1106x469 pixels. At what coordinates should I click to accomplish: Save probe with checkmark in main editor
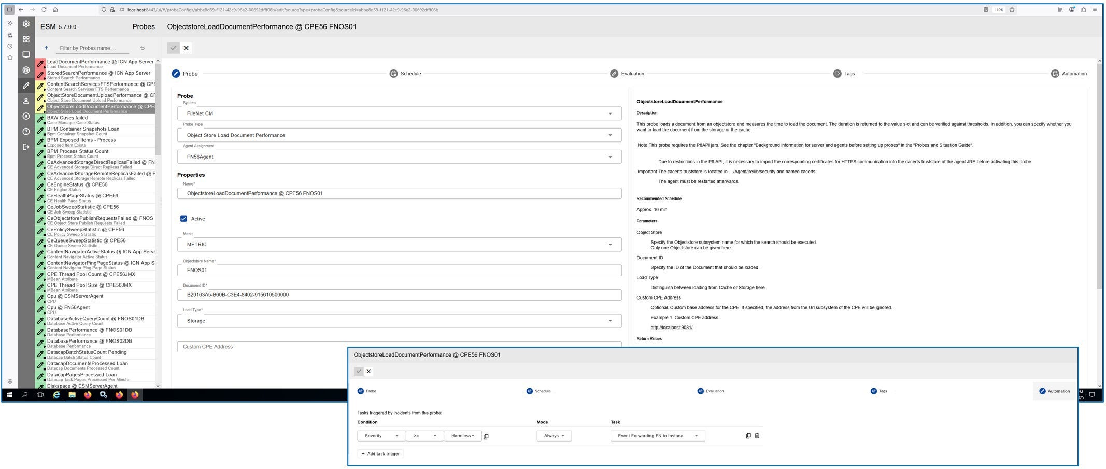point(174,48)
